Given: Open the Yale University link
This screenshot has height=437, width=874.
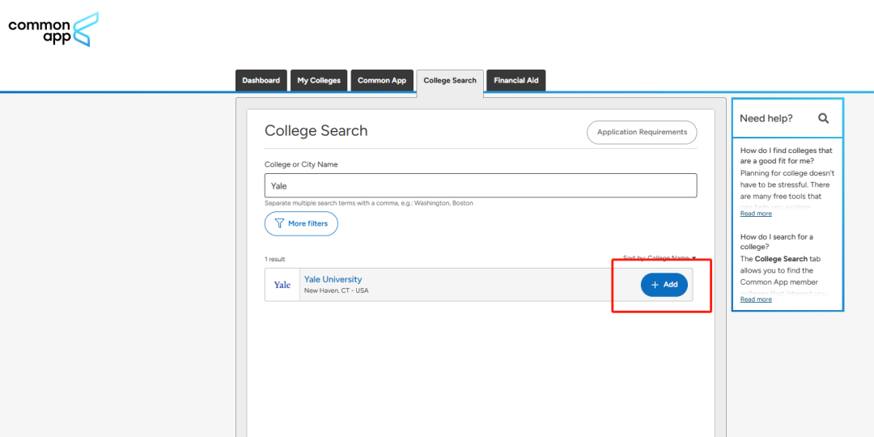Looking at the screenshot, I should (333, 279).
